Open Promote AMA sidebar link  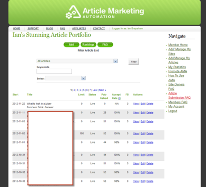coord(178,71)
